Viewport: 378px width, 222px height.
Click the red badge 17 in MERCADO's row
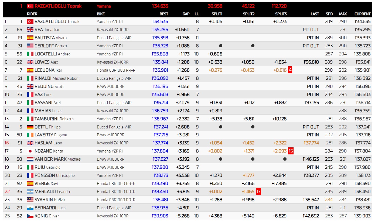pos(258,191)
